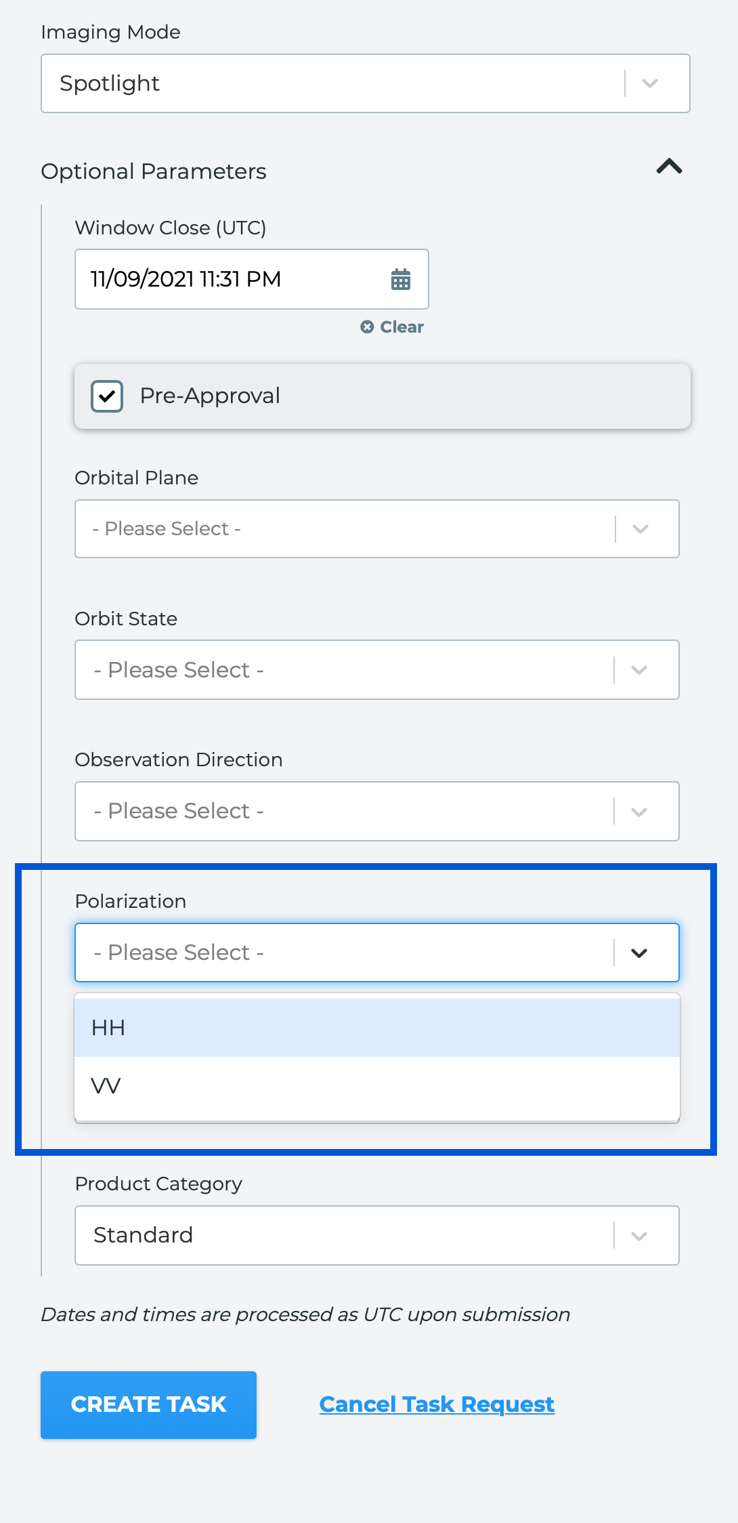Open the Orbit State select box

tap(377, 670)
